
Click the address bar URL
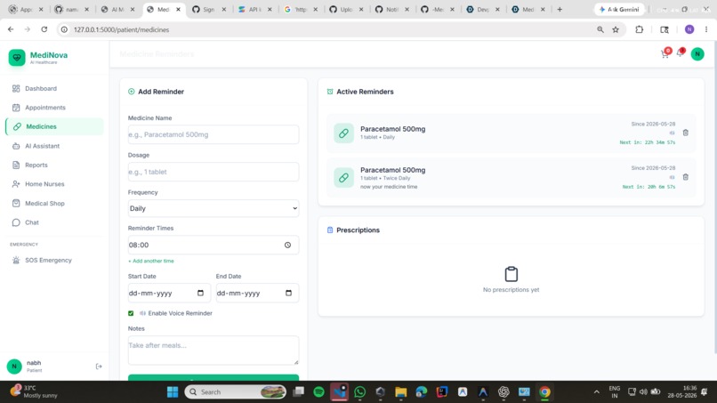[x=121, y=29]
